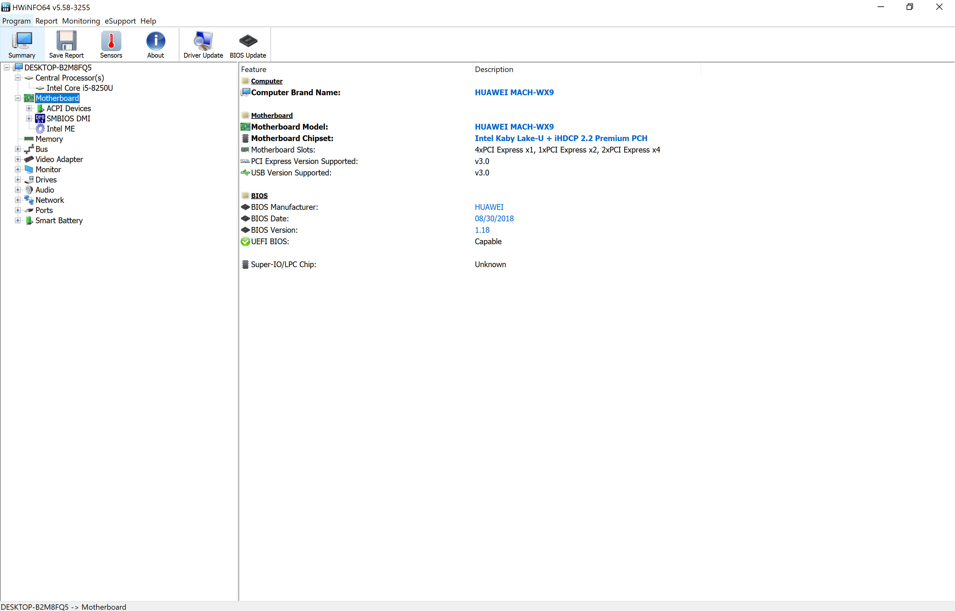
Task: Collapse the Central Processor(s) node
Action: 18,78
